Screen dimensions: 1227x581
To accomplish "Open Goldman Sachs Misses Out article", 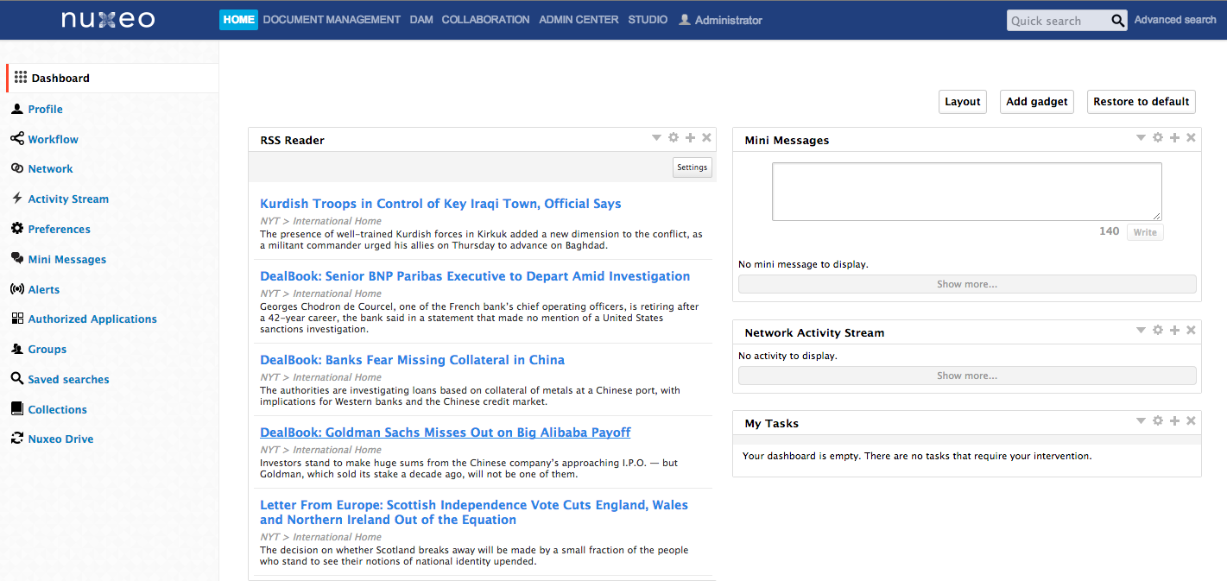I will pyautogui.click(x=446, y=433).
